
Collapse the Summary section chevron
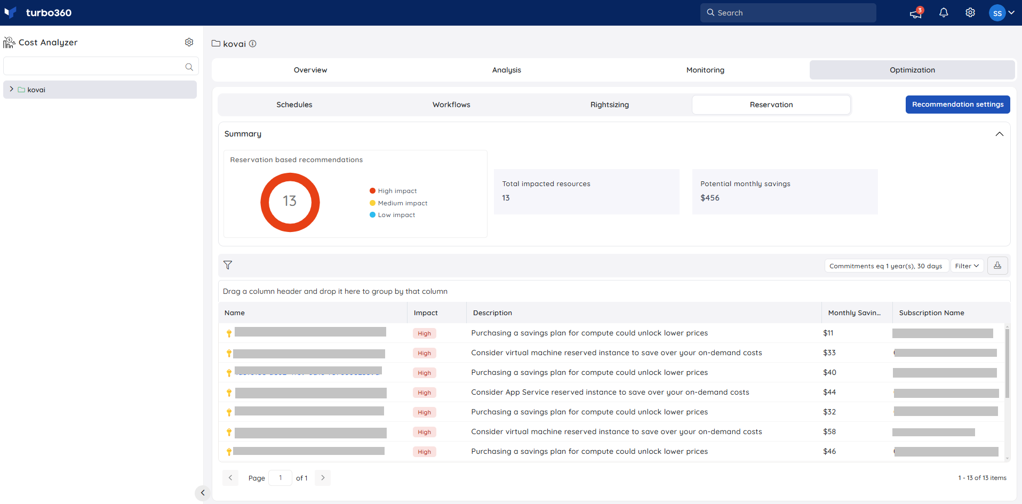pyautogui.click(x=1000, y=134)
